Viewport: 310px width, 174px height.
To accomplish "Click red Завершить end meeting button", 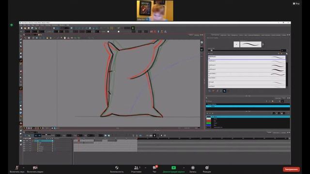I will coord(291,169).
